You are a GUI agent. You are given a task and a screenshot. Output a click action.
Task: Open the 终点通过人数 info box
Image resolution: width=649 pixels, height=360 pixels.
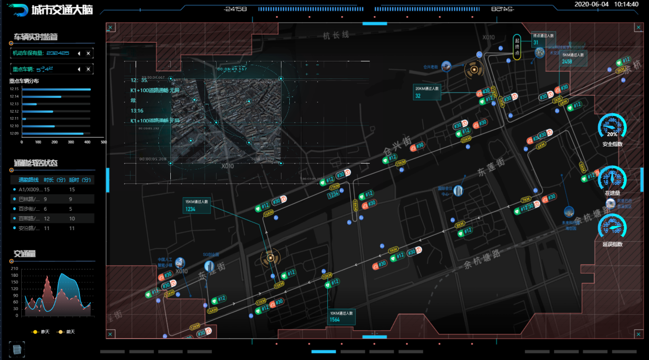click(543, 39)
